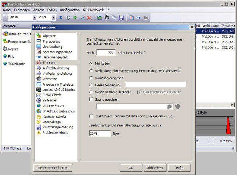The image size is (237, 175).
Task: Enable 'Taktvolles' Trennen with WT-Rate checkbox
Action: pos(91,116)
